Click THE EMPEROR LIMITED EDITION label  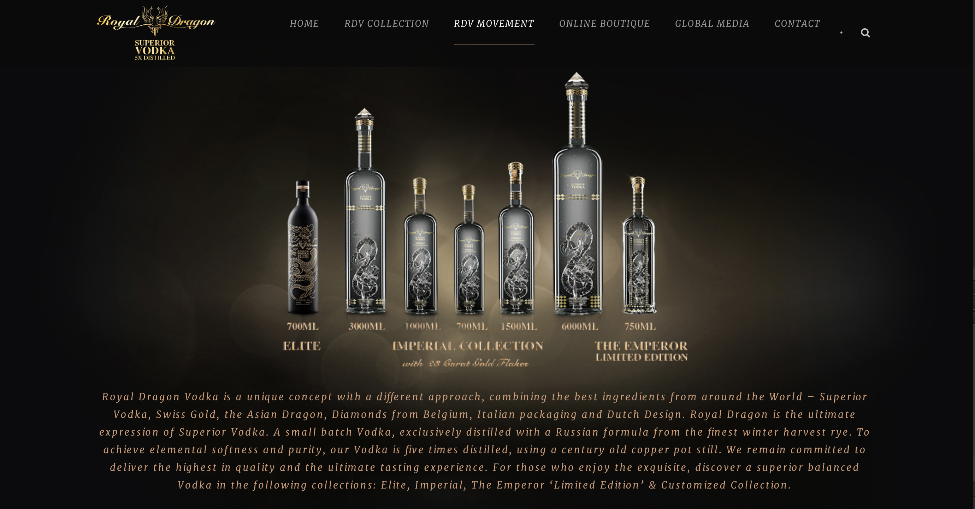[x=641, y=351]
